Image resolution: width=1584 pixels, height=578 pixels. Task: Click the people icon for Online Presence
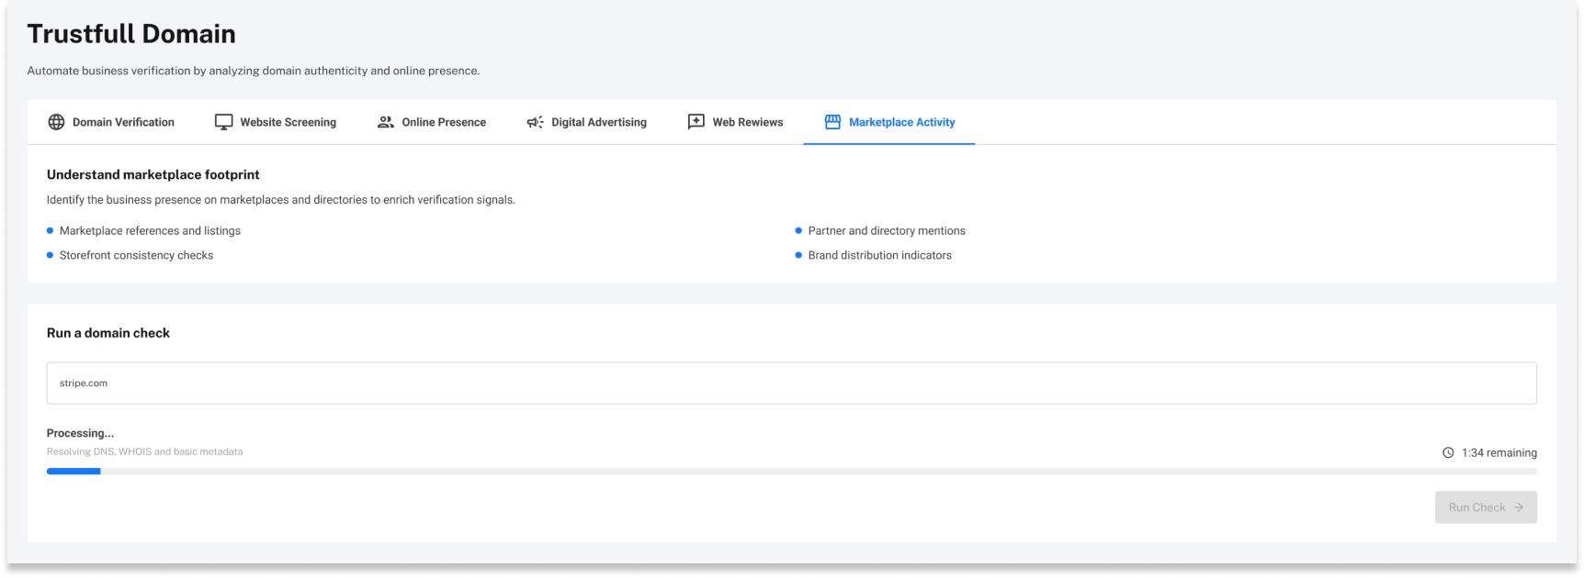[x=386, y=122]
